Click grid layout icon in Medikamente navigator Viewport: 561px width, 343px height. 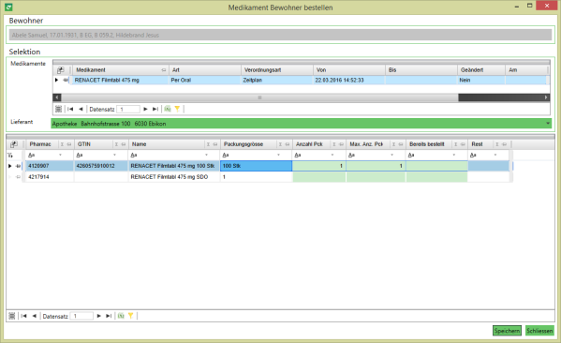59,109
